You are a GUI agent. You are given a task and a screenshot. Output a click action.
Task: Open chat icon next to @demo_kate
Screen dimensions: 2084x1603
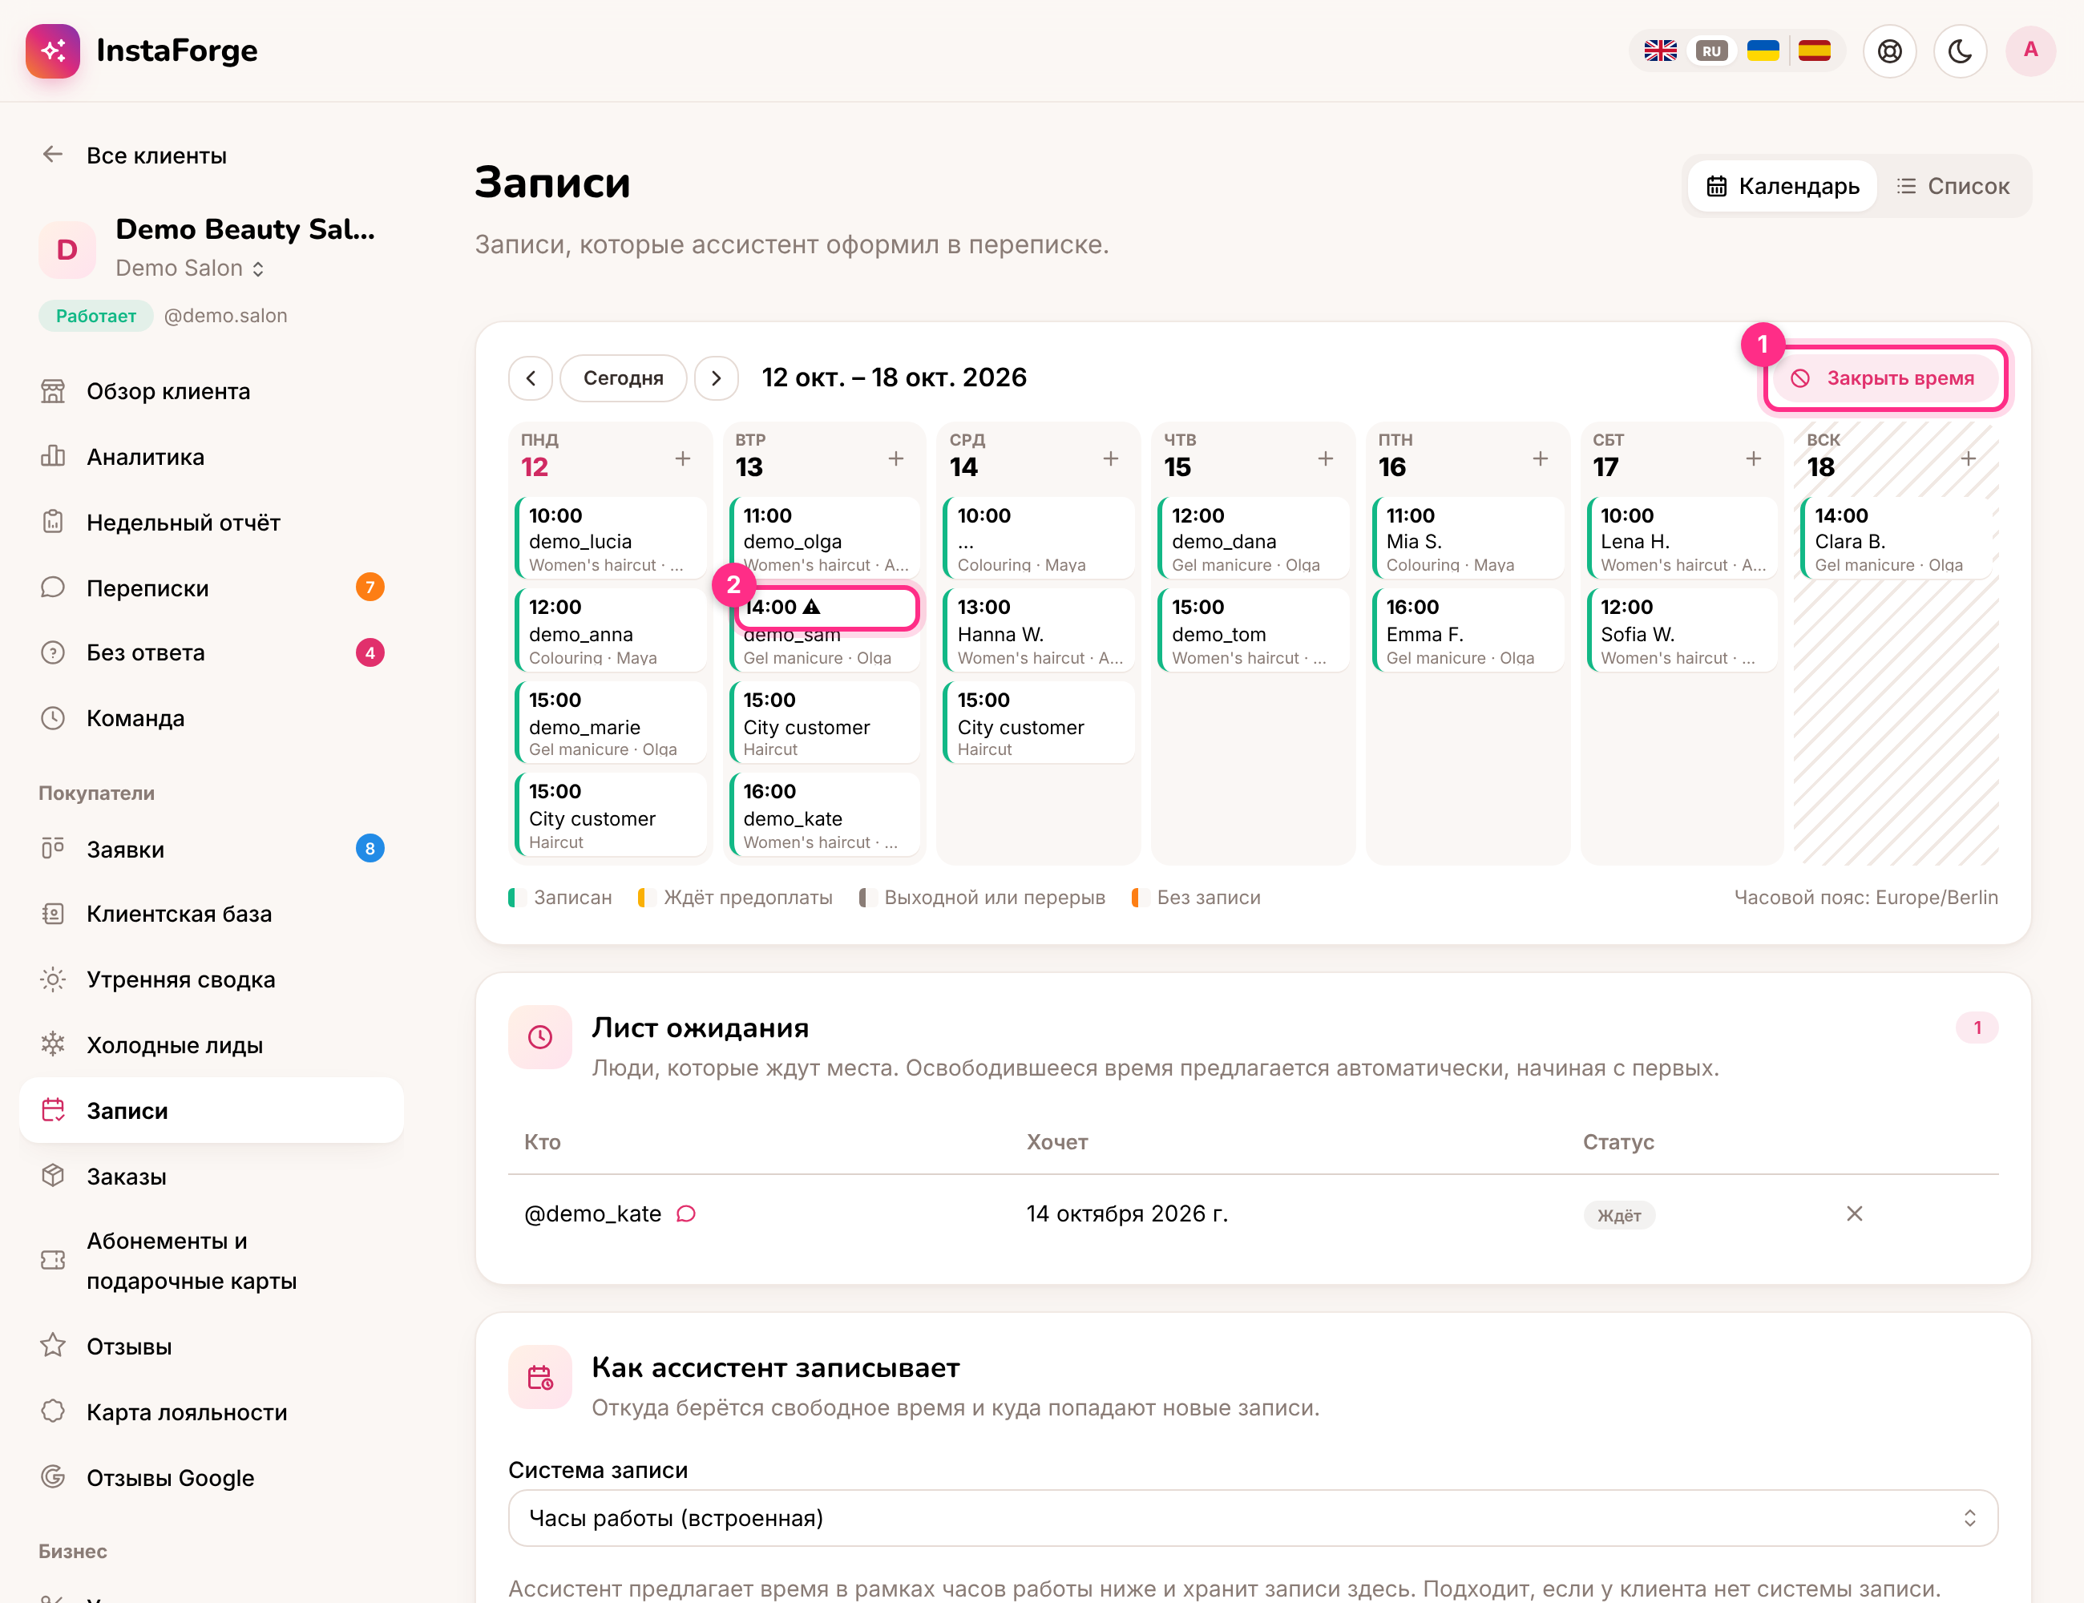point(686,1213)
